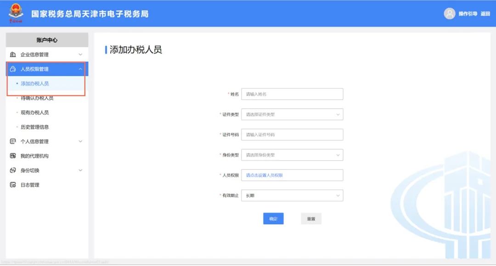Click the 身份切换 icon
The width and height of the screenshot is (496, 266).
[13, 170]
